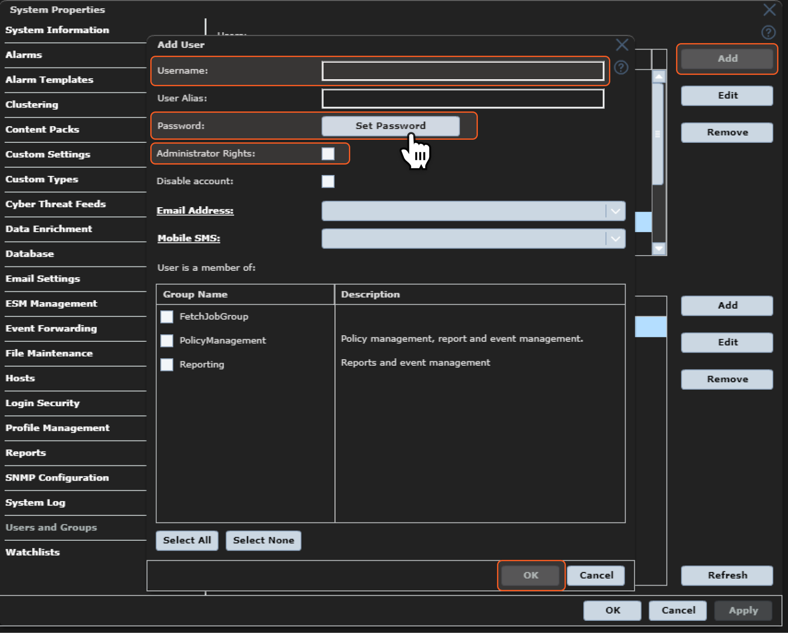The image size is (788, 633).
Task: Click the Email Address link label
Action: coord(195,211)
